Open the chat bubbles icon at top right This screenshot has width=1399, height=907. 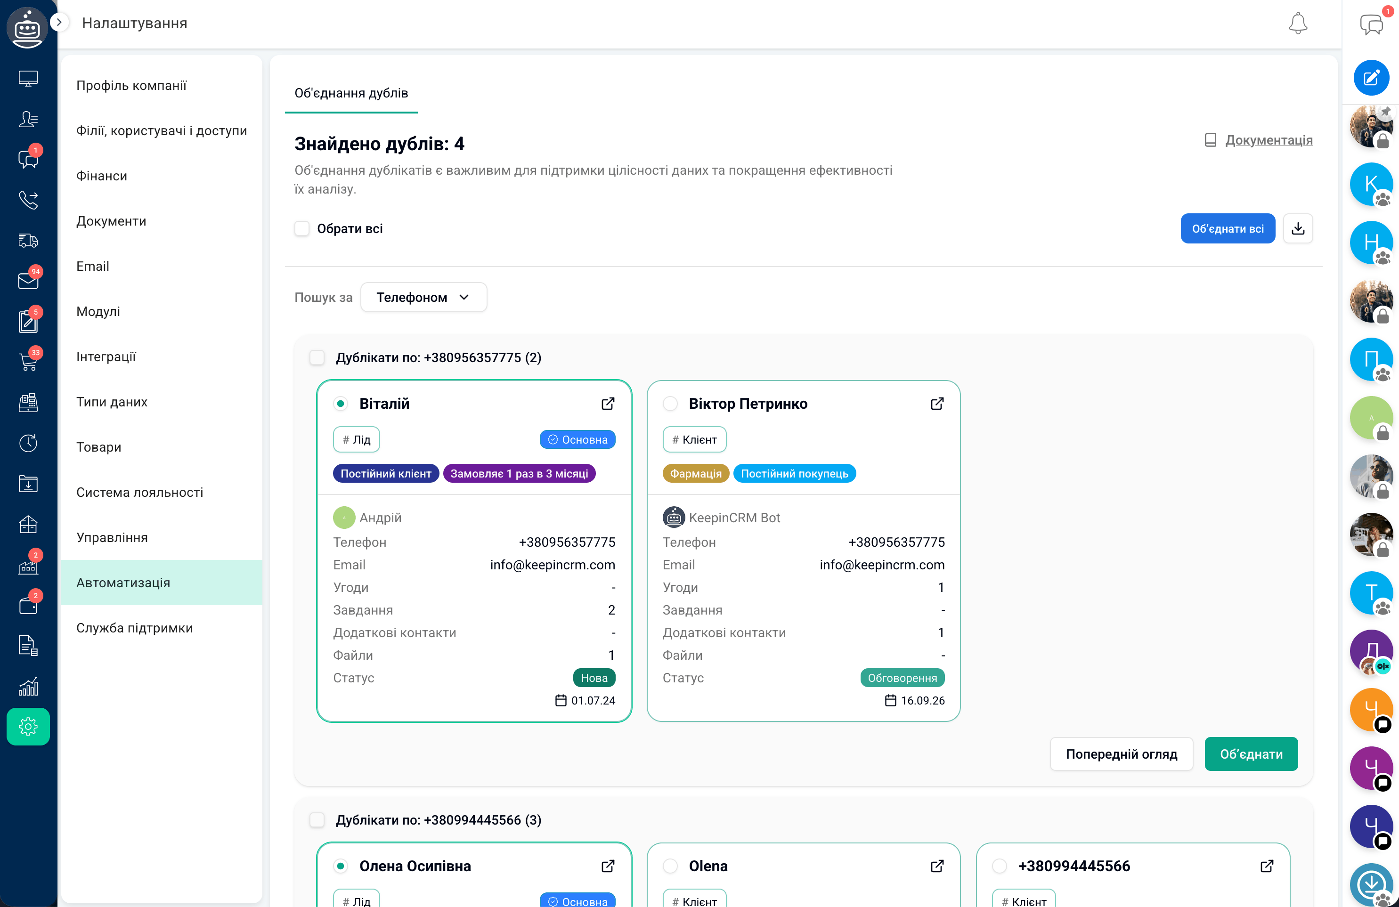tap(1371, 24)
